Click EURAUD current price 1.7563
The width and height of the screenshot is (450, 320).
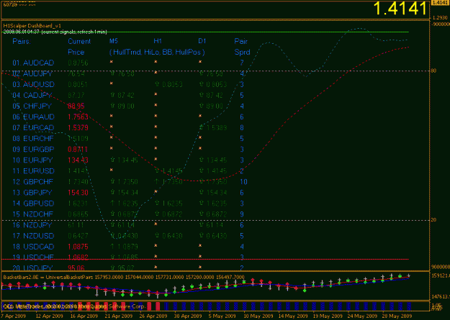pyautogui.click(x=78, y=117)
